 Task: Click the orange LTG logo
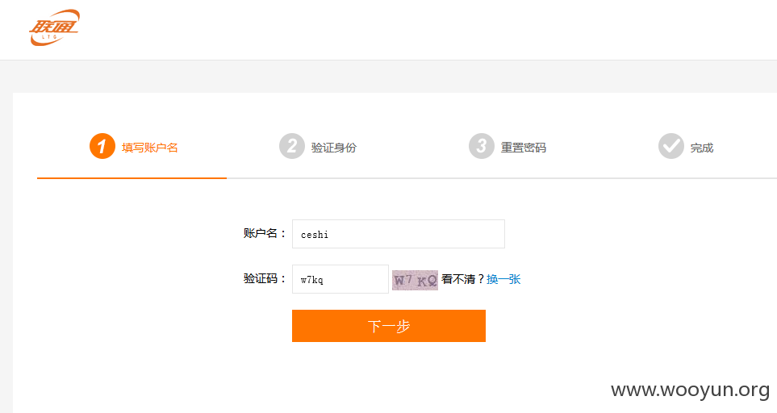pyautogui.click(x=55, y=27)
